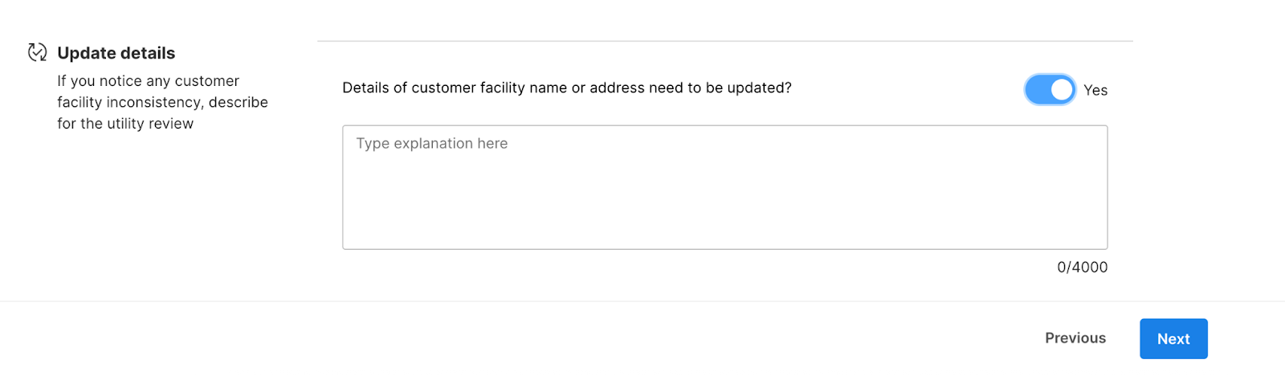Screen dimensions: 1285x376
Task: Select the Update details heading
Action: point(116,53)
